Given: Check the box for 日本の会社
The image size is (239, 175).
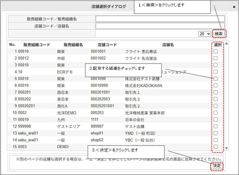Looking at the screenshot, I should pos(216,120).
